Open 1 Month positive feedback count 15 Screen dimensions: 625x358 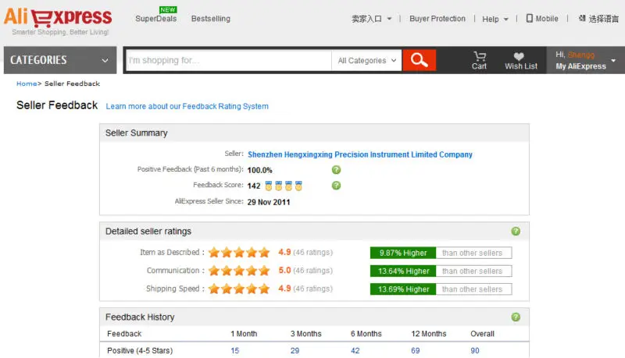235,350
